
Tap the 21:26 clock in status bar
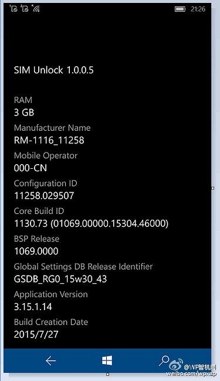(198, 9)
